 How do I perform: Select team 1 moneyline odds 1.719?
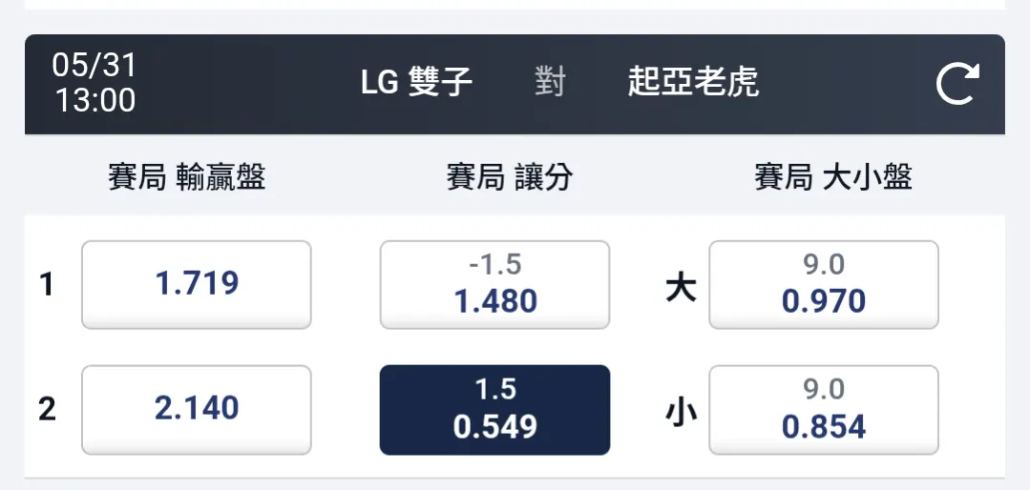click(x=197, y=285)
